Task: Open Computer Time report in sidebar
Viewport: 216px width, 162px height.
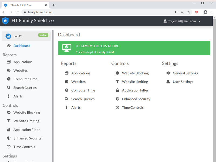Action: 25,79
